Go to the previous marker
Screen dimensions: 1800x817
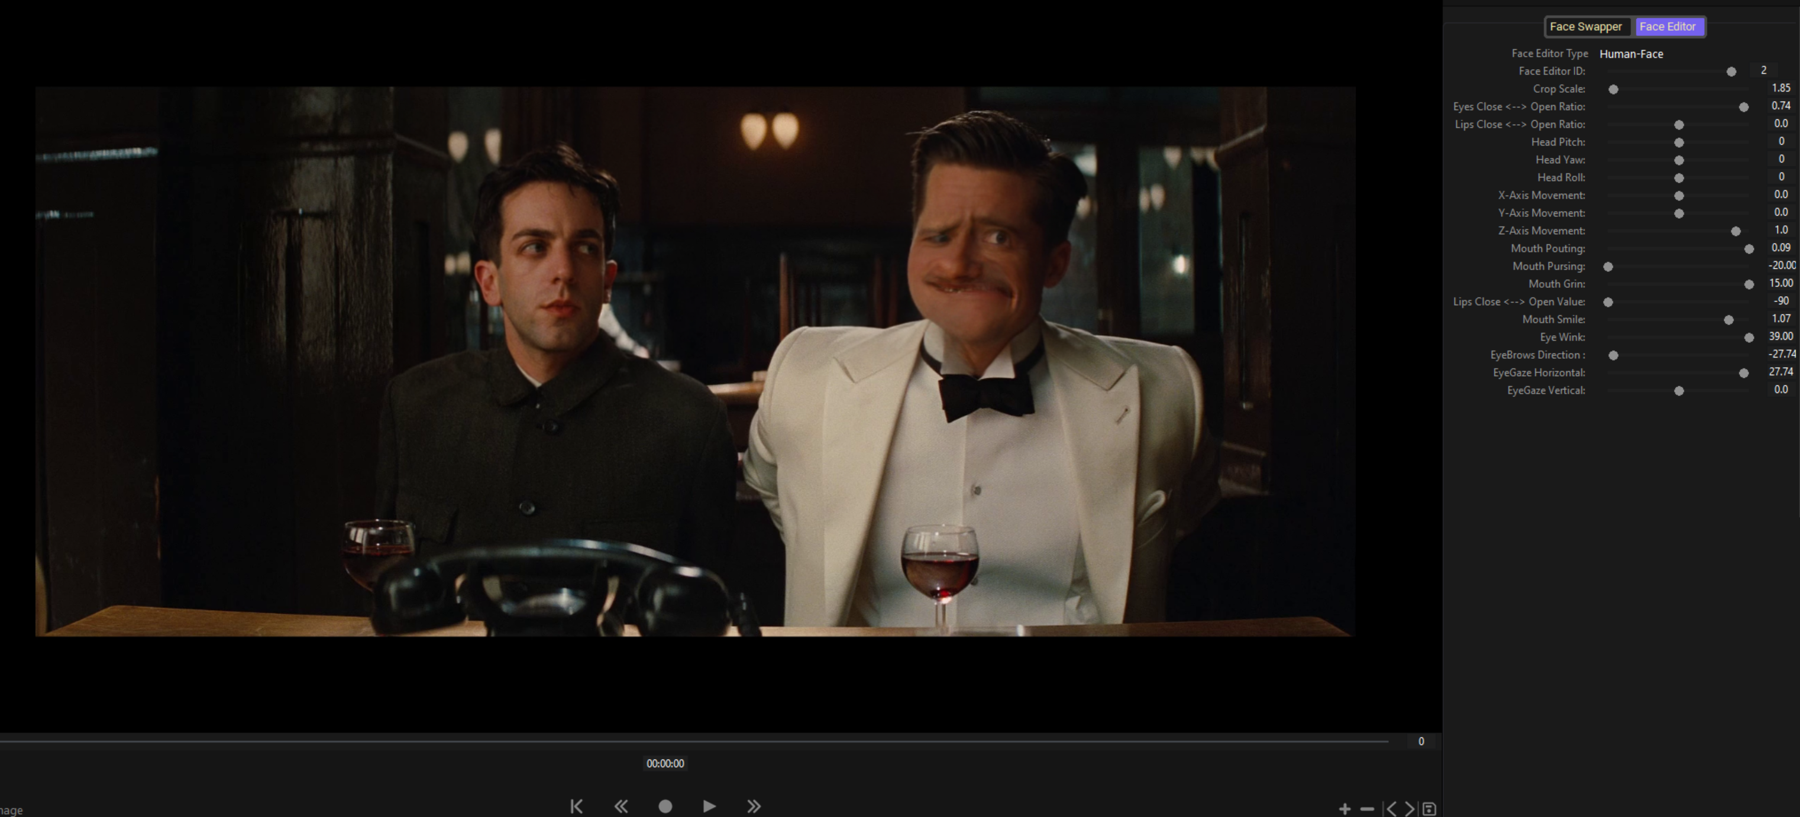tap(1391, 809)
